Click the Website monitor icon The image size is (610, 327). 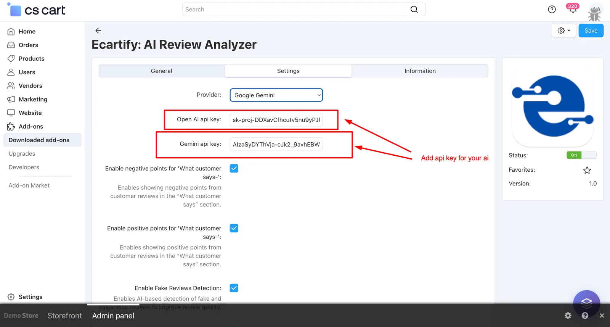pyautogui.click(x=11, y=113)
